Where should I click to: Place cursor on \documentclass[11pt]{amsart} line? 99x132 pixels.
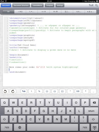26,18
